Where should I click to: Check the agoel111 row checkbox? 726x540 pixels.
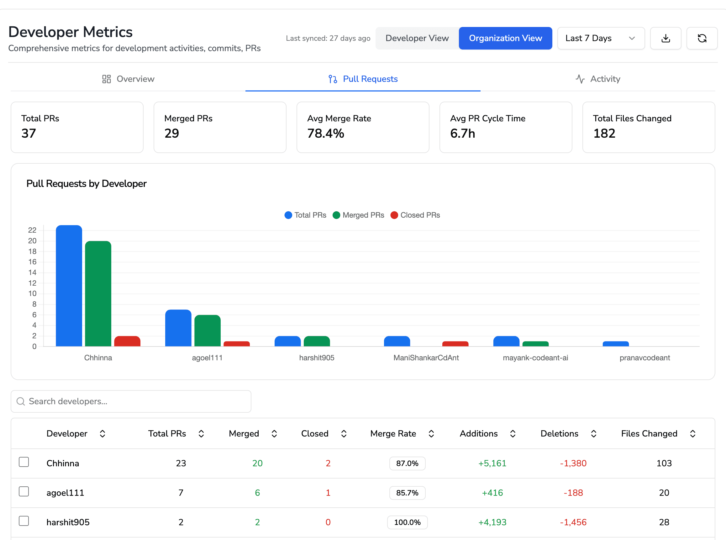pos(24,491)
